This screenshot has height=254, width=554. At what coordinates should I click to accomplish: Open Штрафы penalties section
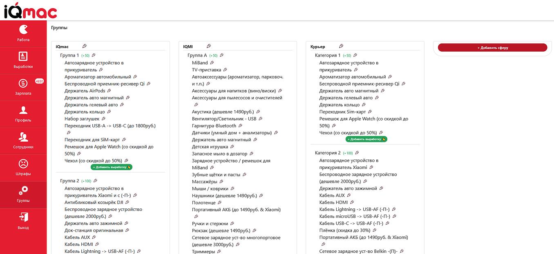pyautogui.click(x=23, y=168)
